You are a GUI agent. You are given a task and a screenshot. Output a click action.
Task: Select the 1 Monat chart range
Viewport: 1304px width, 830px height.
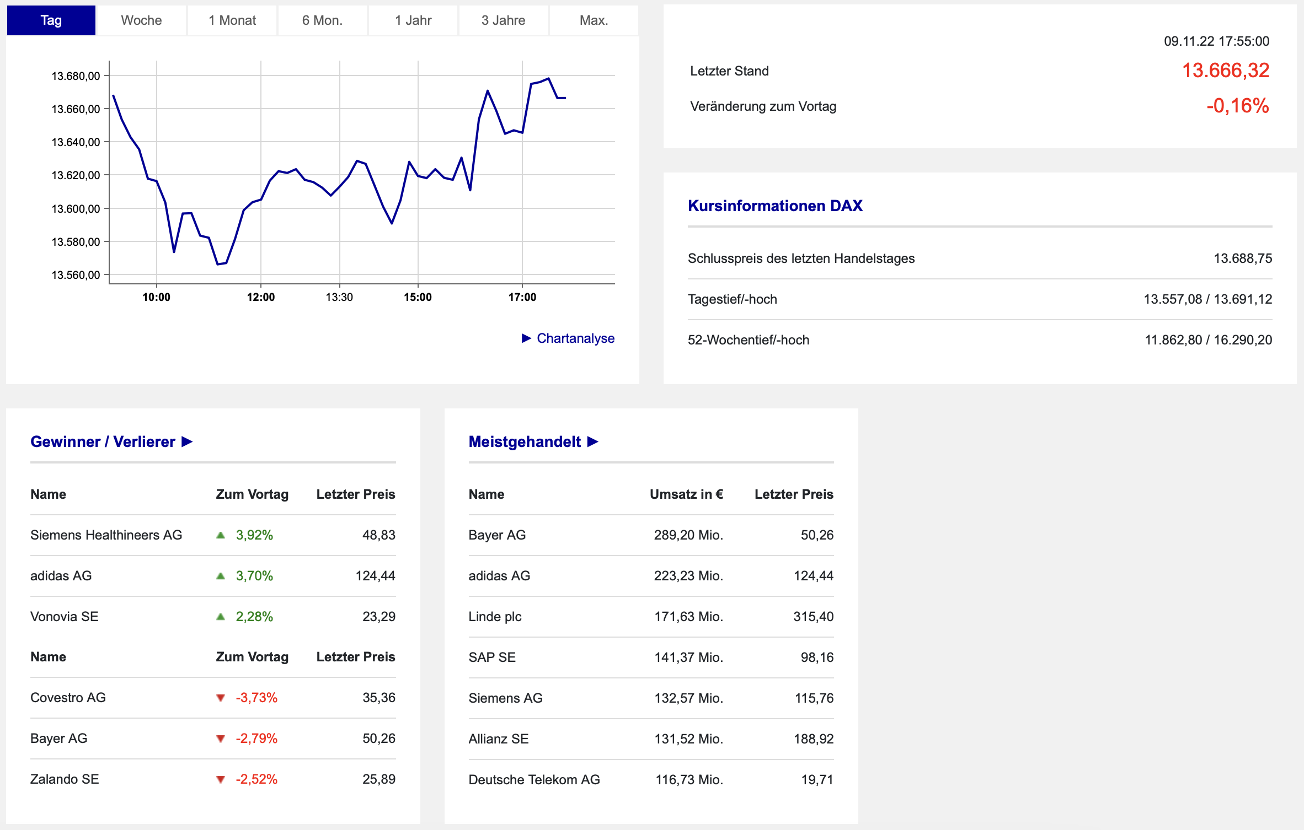click(232, 20)
